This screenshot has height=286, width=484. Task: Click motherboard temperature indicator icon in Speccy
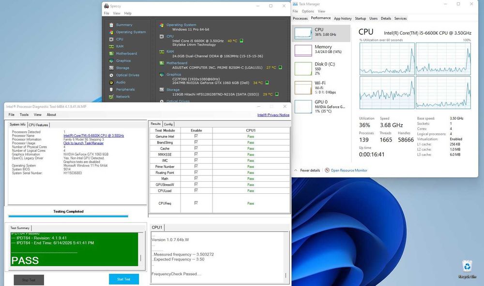tap(280, 67)
